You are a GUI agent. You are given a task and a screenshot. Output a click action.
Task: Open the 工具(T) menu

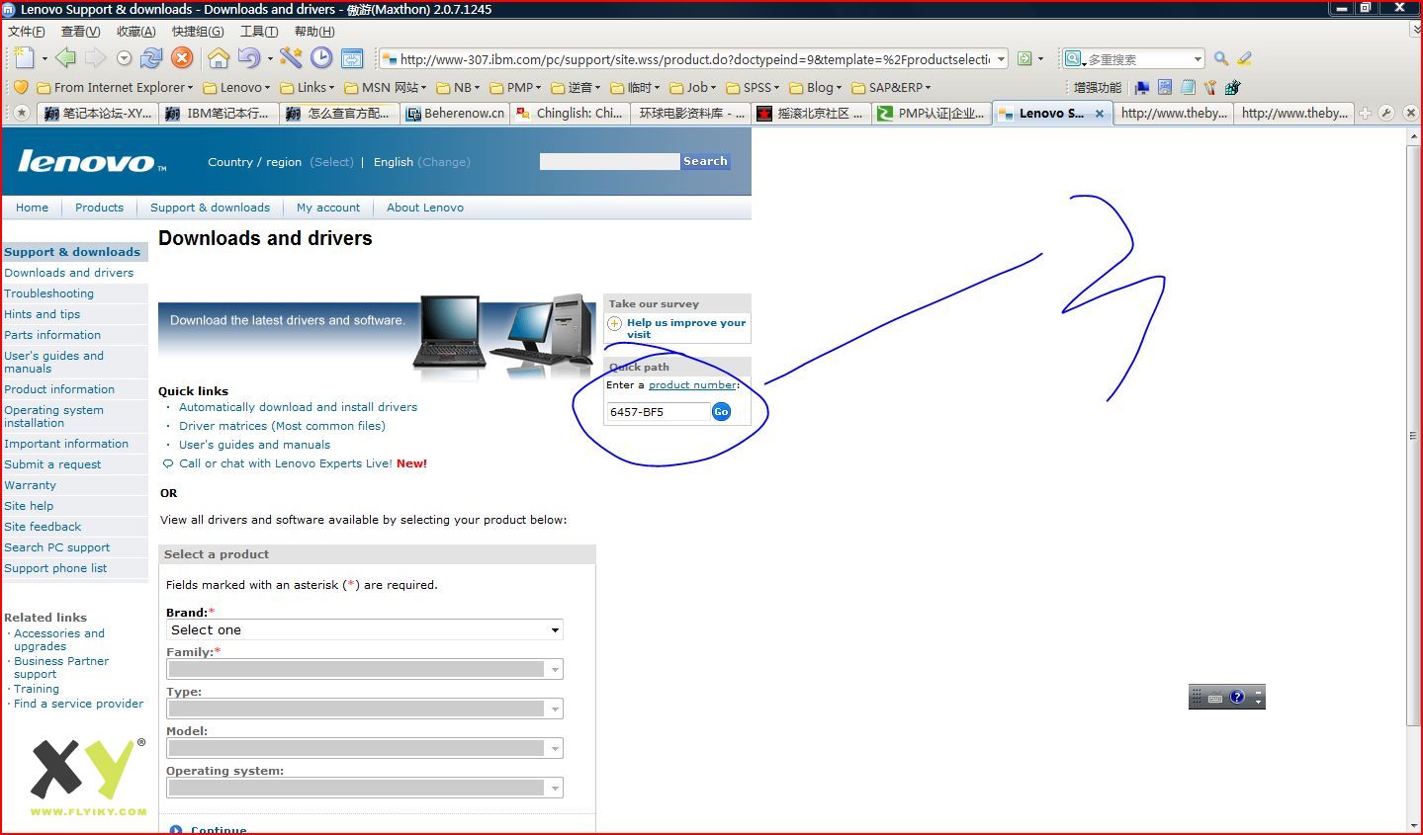click(259, 32)
